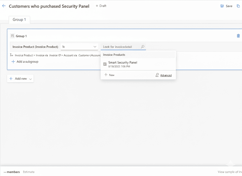Image resolution: width=242 pixels, height=176 pixels.
Task: Click the segment title text to rename
Action: [x=49, y=6]
